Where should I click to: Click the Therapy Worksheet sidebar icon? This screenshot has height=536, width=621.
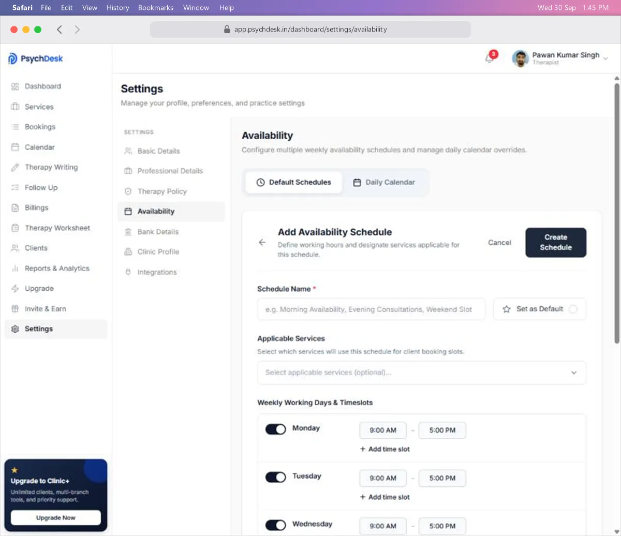point(15,228)
